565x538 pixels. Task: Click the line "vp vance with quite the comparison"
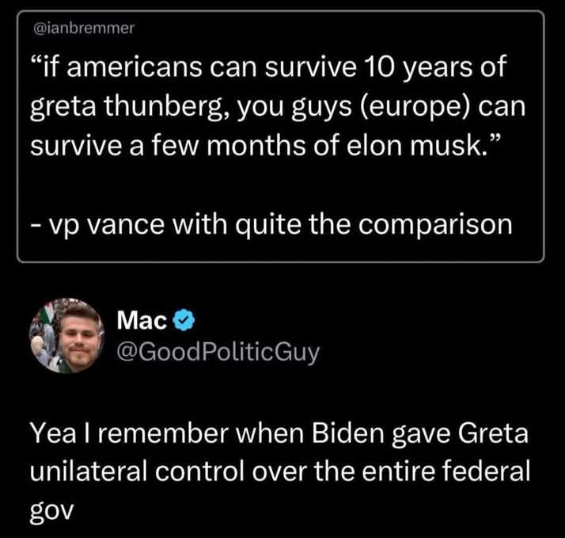(271, 225)
